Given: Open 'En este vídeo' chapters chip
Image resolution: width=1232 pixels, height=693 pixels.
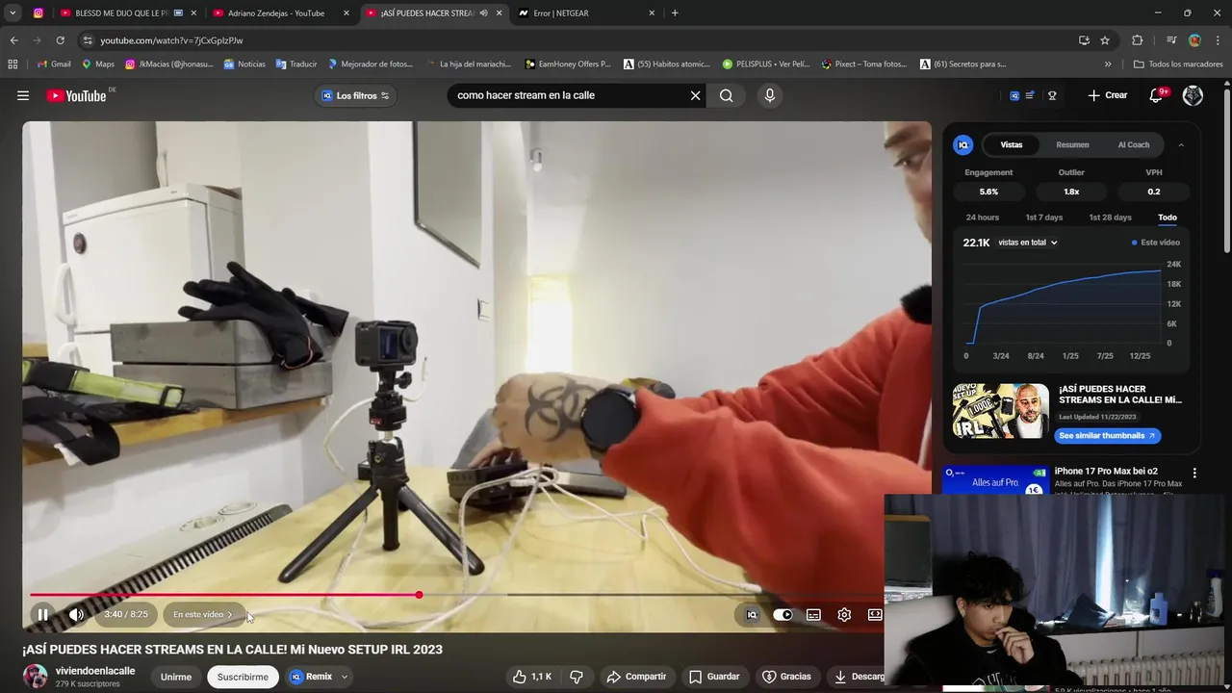Looking at the screenshot, I should point(203,614).
